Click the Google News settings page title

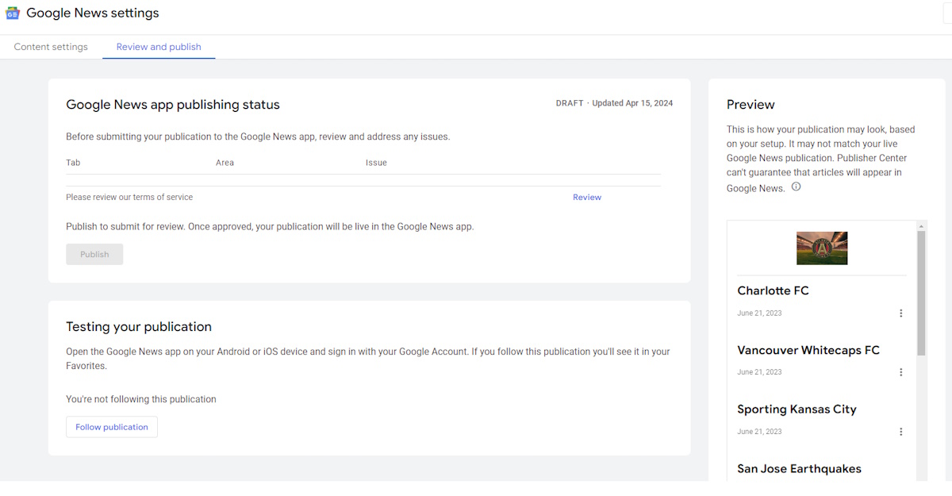point(93,13)
